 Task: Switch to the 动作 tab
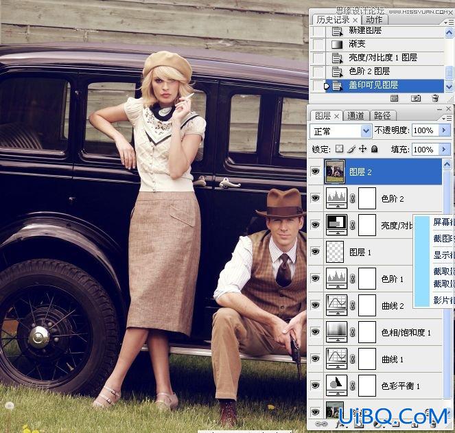374,20
